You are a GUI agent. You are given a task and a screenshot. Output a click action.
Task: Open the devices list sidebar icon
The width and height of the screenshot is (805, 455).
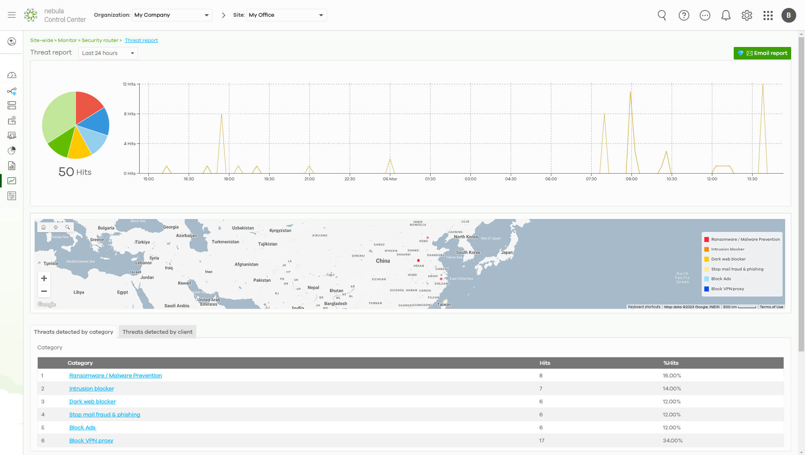(x=12, y=106)
